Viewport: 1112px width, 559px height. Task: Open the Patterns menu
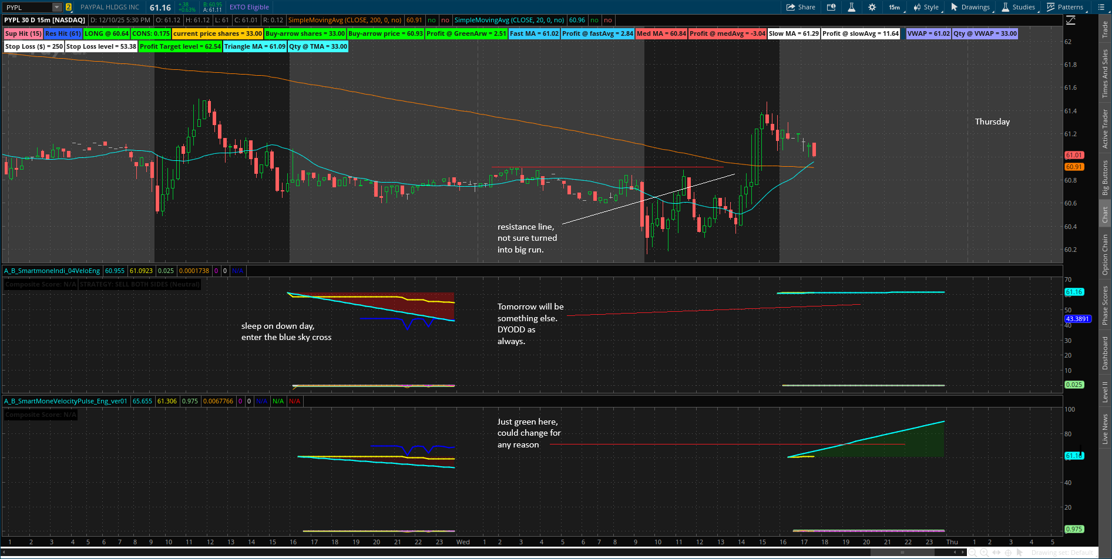[1065, 7]
